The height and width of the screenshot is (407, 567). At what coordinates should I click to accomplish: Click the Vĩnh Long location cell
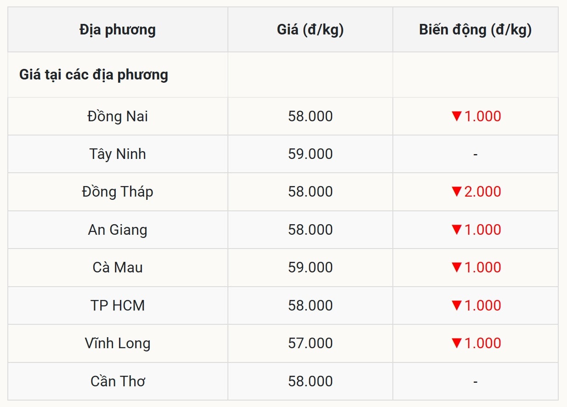coord(118,343)
